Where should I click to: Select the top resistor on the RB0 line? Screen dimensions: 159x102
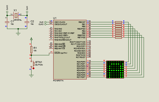[118, 22]
